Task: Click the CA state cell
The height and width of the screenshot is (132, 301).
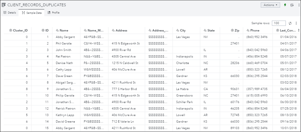Action: point(210,89)
